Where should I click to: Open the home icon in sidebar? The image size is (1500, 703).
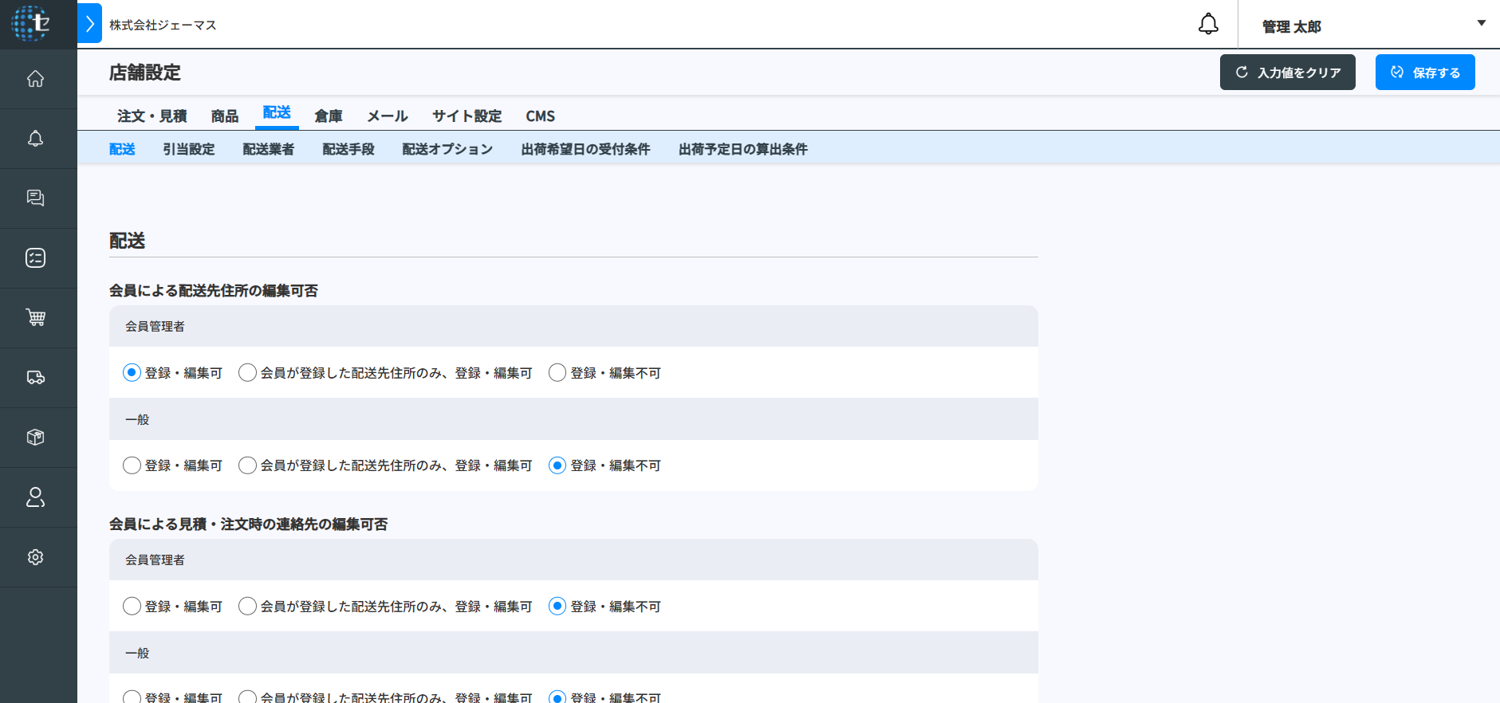(35, 79)
